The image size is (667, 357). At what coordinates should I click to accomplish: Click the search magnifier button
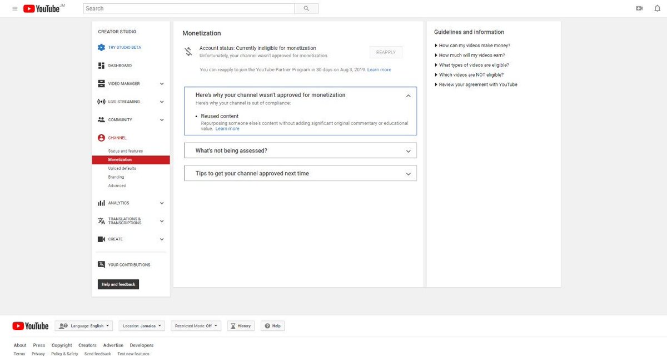pyautogui.click(x=306, y=8)
